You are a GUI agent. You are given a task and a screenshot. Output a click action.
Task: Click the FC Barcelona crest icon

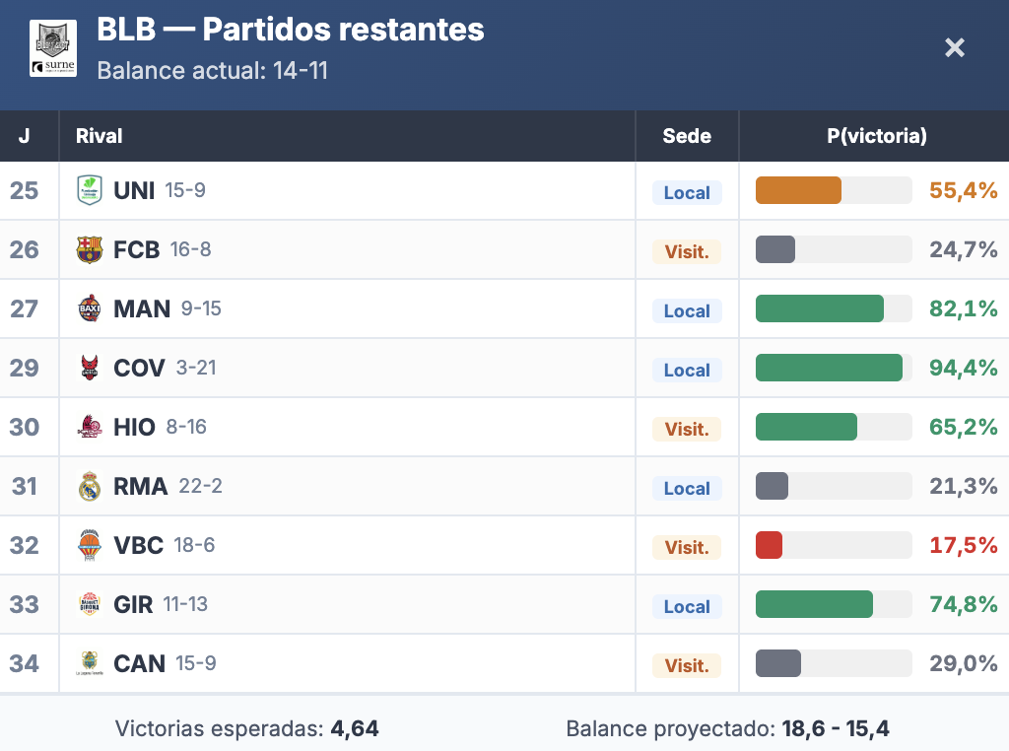click(x=90, y=249)
